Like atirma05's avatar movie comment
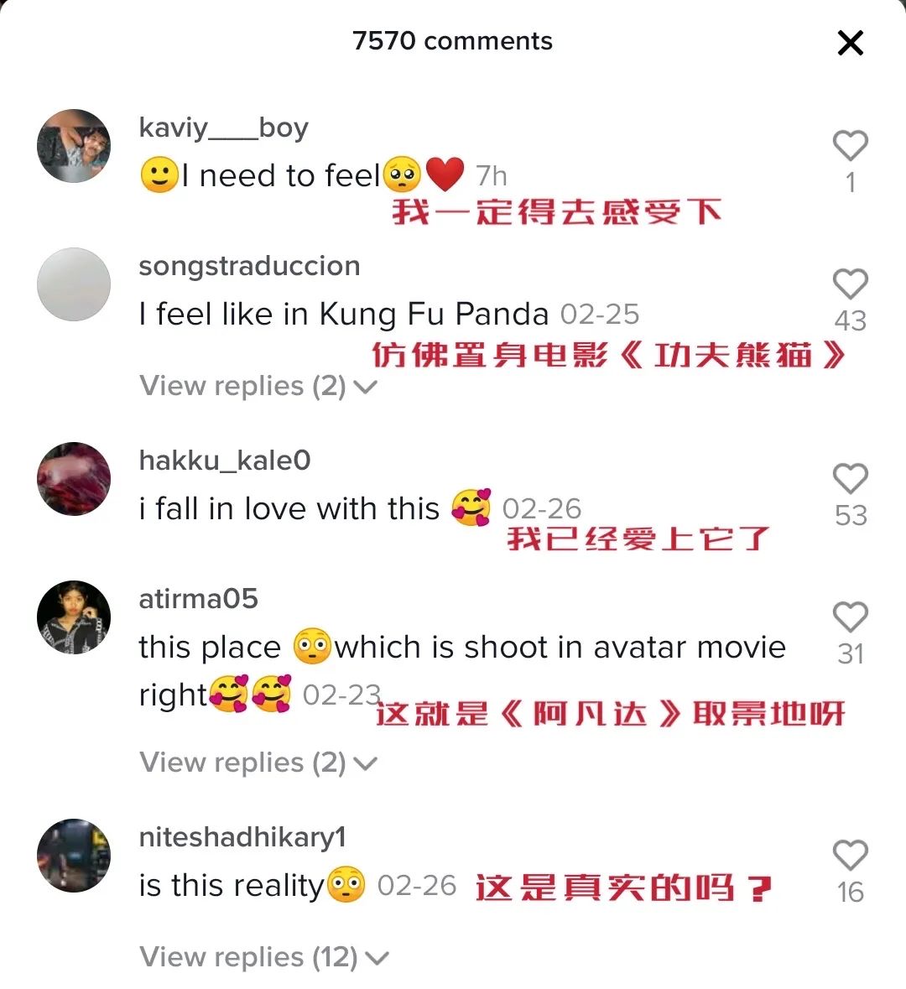This screenshot has width=906, height=989. click(x=851, y=617)
